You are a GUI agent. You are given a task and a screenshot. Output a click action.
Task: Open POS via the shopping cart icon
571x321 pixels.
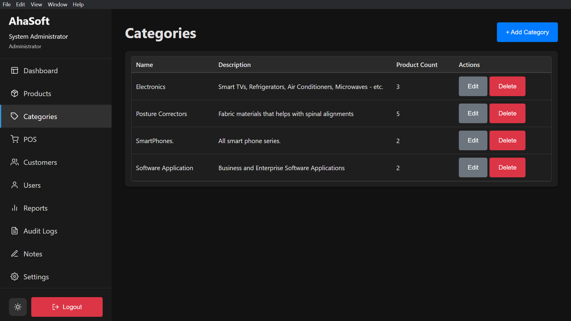(15, 139)
